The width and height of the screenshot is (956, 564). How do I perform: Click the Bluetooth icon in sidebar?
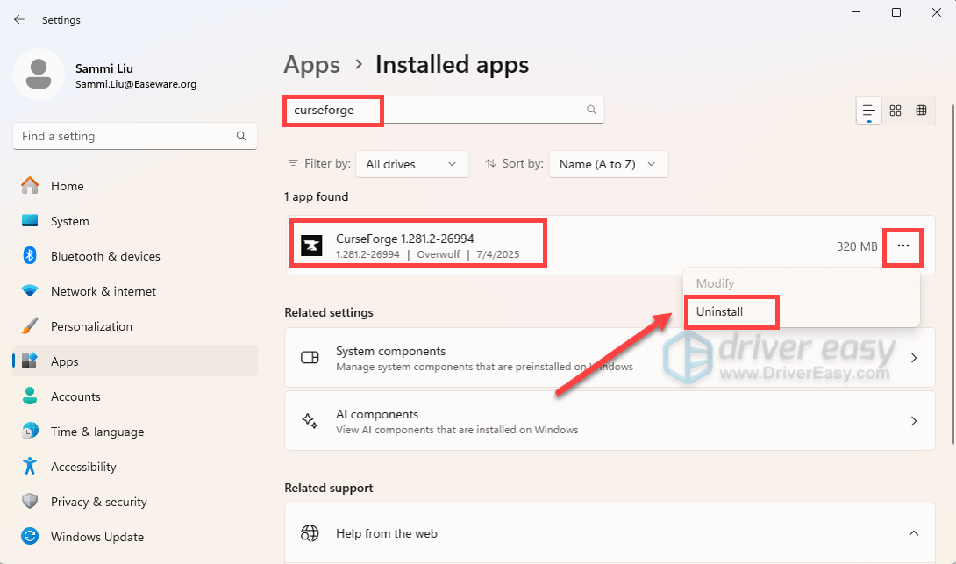click(30, 255)
